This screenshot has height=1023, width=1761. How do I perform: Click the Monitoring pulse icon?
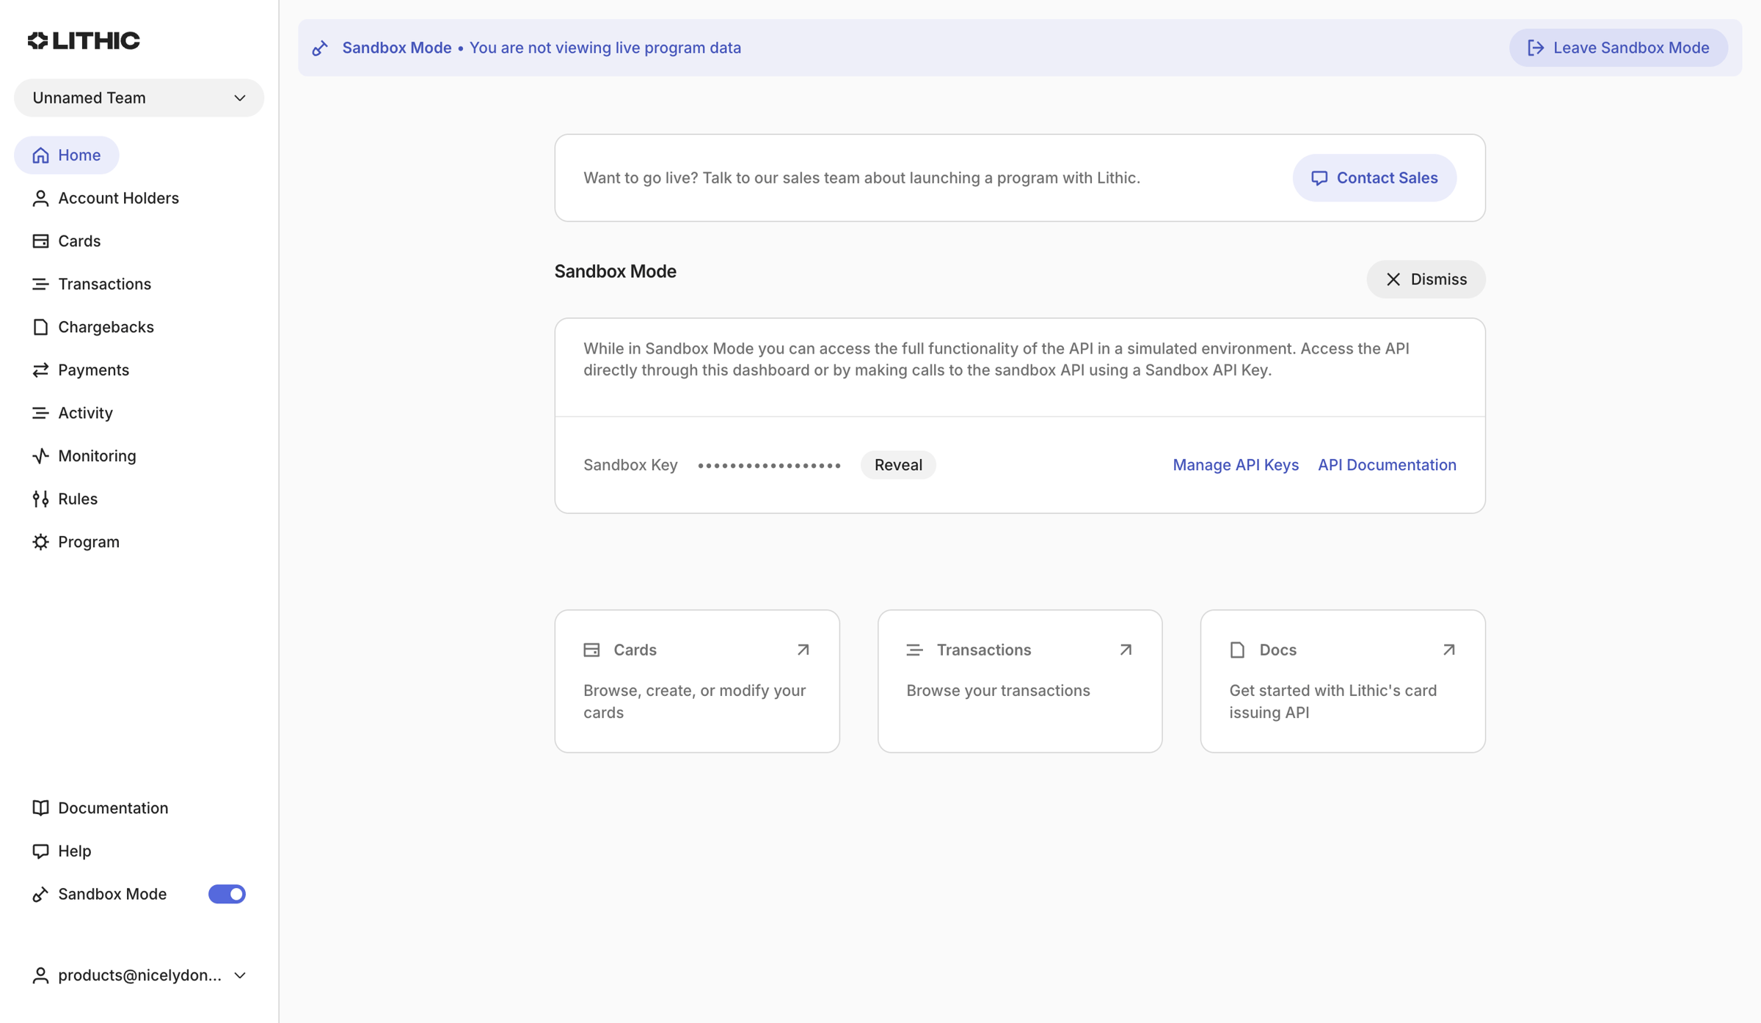tap(40, 455)
